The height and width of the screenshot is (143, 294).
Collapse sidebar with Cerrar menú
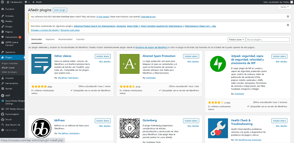[11, 130]
